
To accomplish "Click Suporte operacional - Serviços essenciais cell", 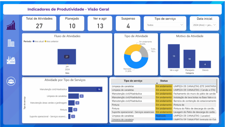I will (x=133, y=112).
